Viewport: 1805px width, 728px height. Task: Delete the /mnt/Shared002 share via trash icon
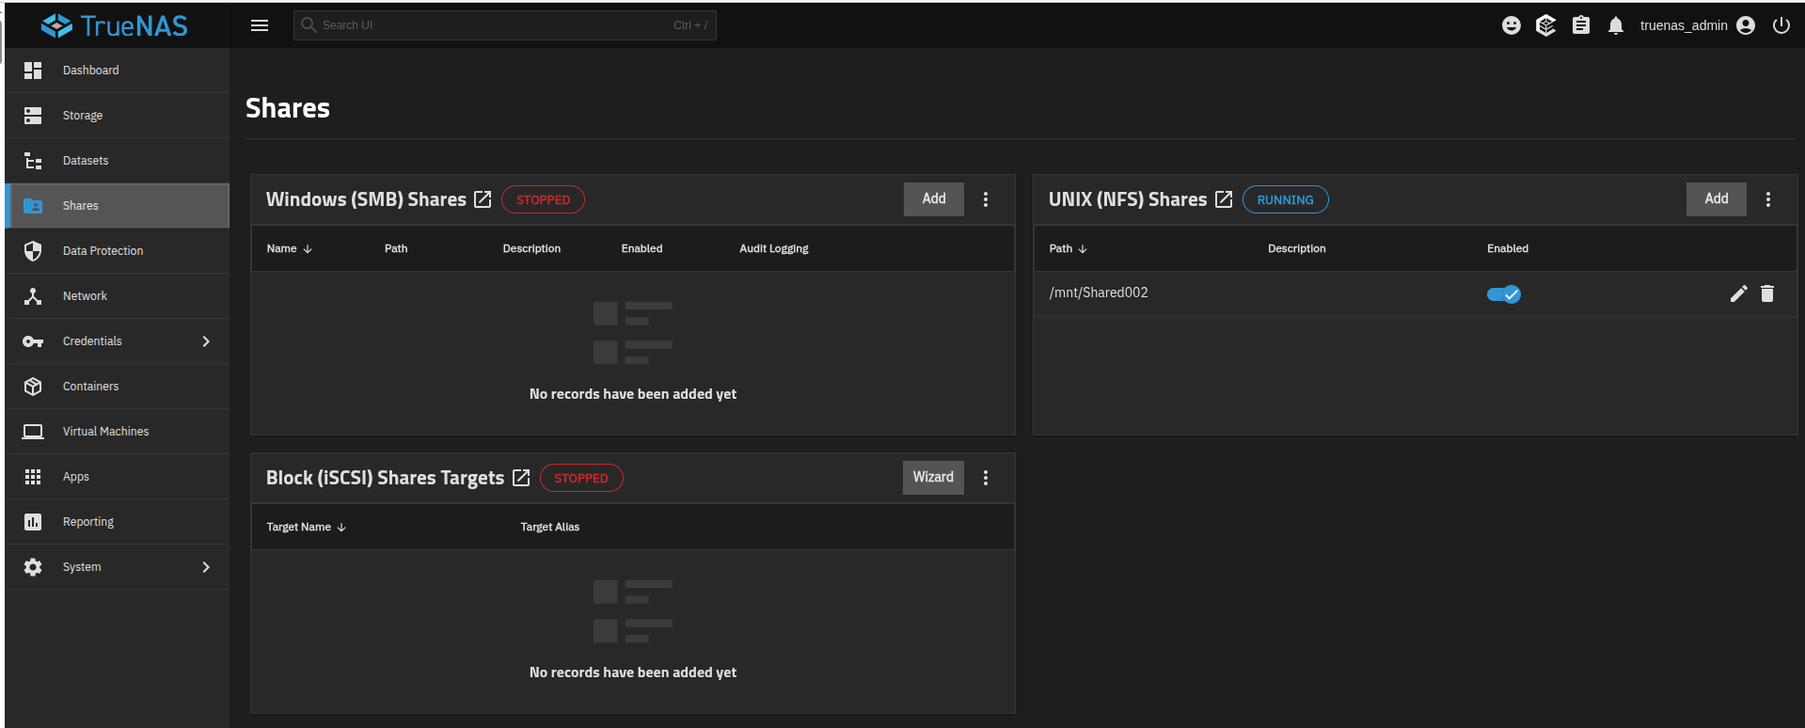1767,294
